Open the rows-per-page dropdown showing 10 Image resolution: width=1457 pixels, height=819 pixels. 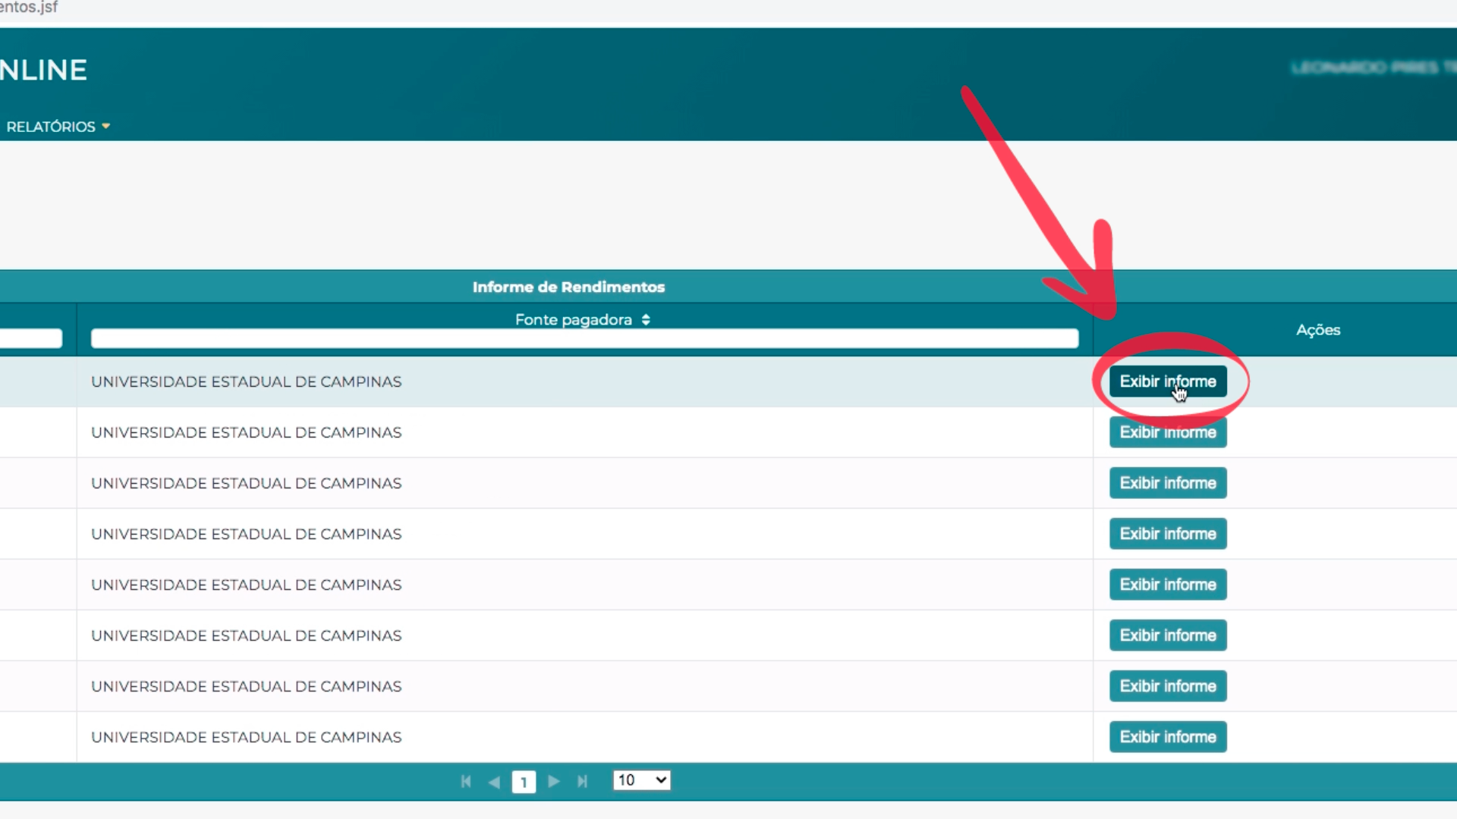[x=642, y=780]
